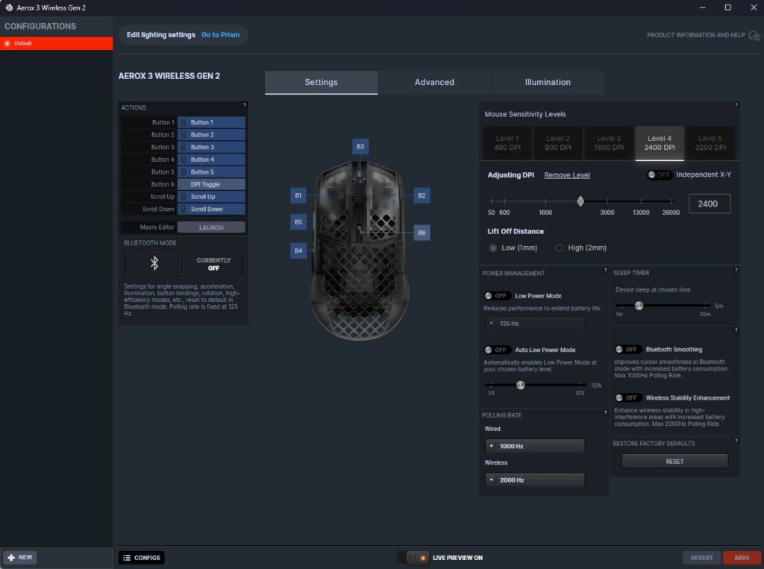Open help for Restore Factory Defaults
The width and height of the screenshot is (764, 569).
coord(736,441)
